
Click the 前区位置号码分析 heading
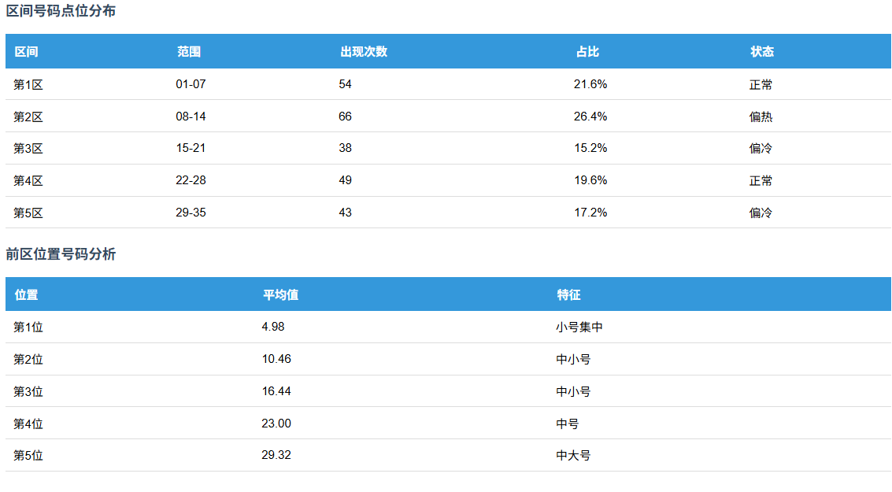tap(61, 254)
